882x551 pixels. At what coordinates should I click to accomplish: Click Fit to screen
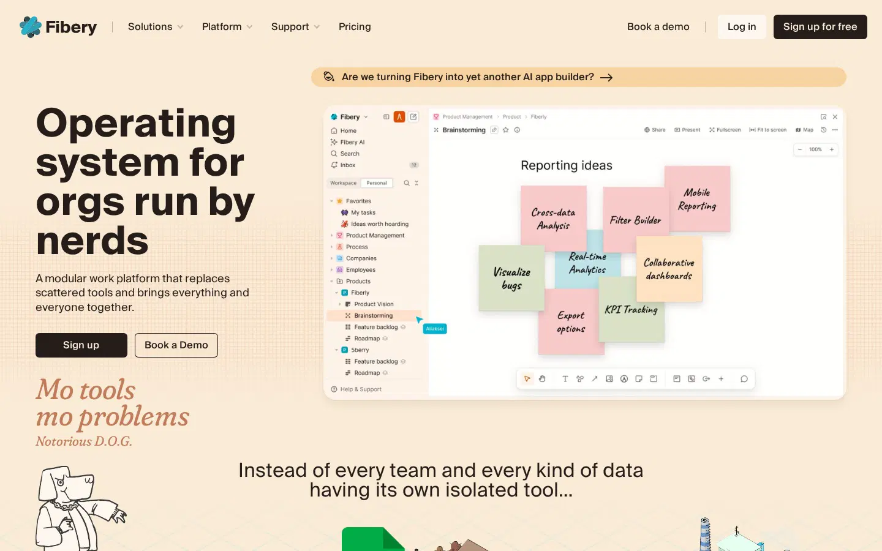[x=767, y=130]
